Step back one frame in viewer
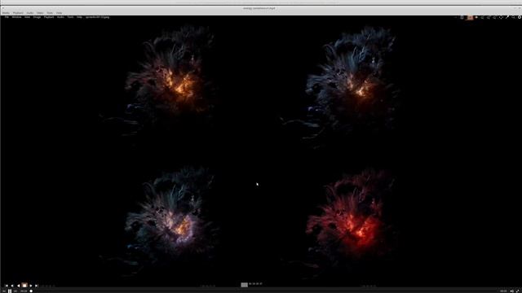 tap(12, 286)
